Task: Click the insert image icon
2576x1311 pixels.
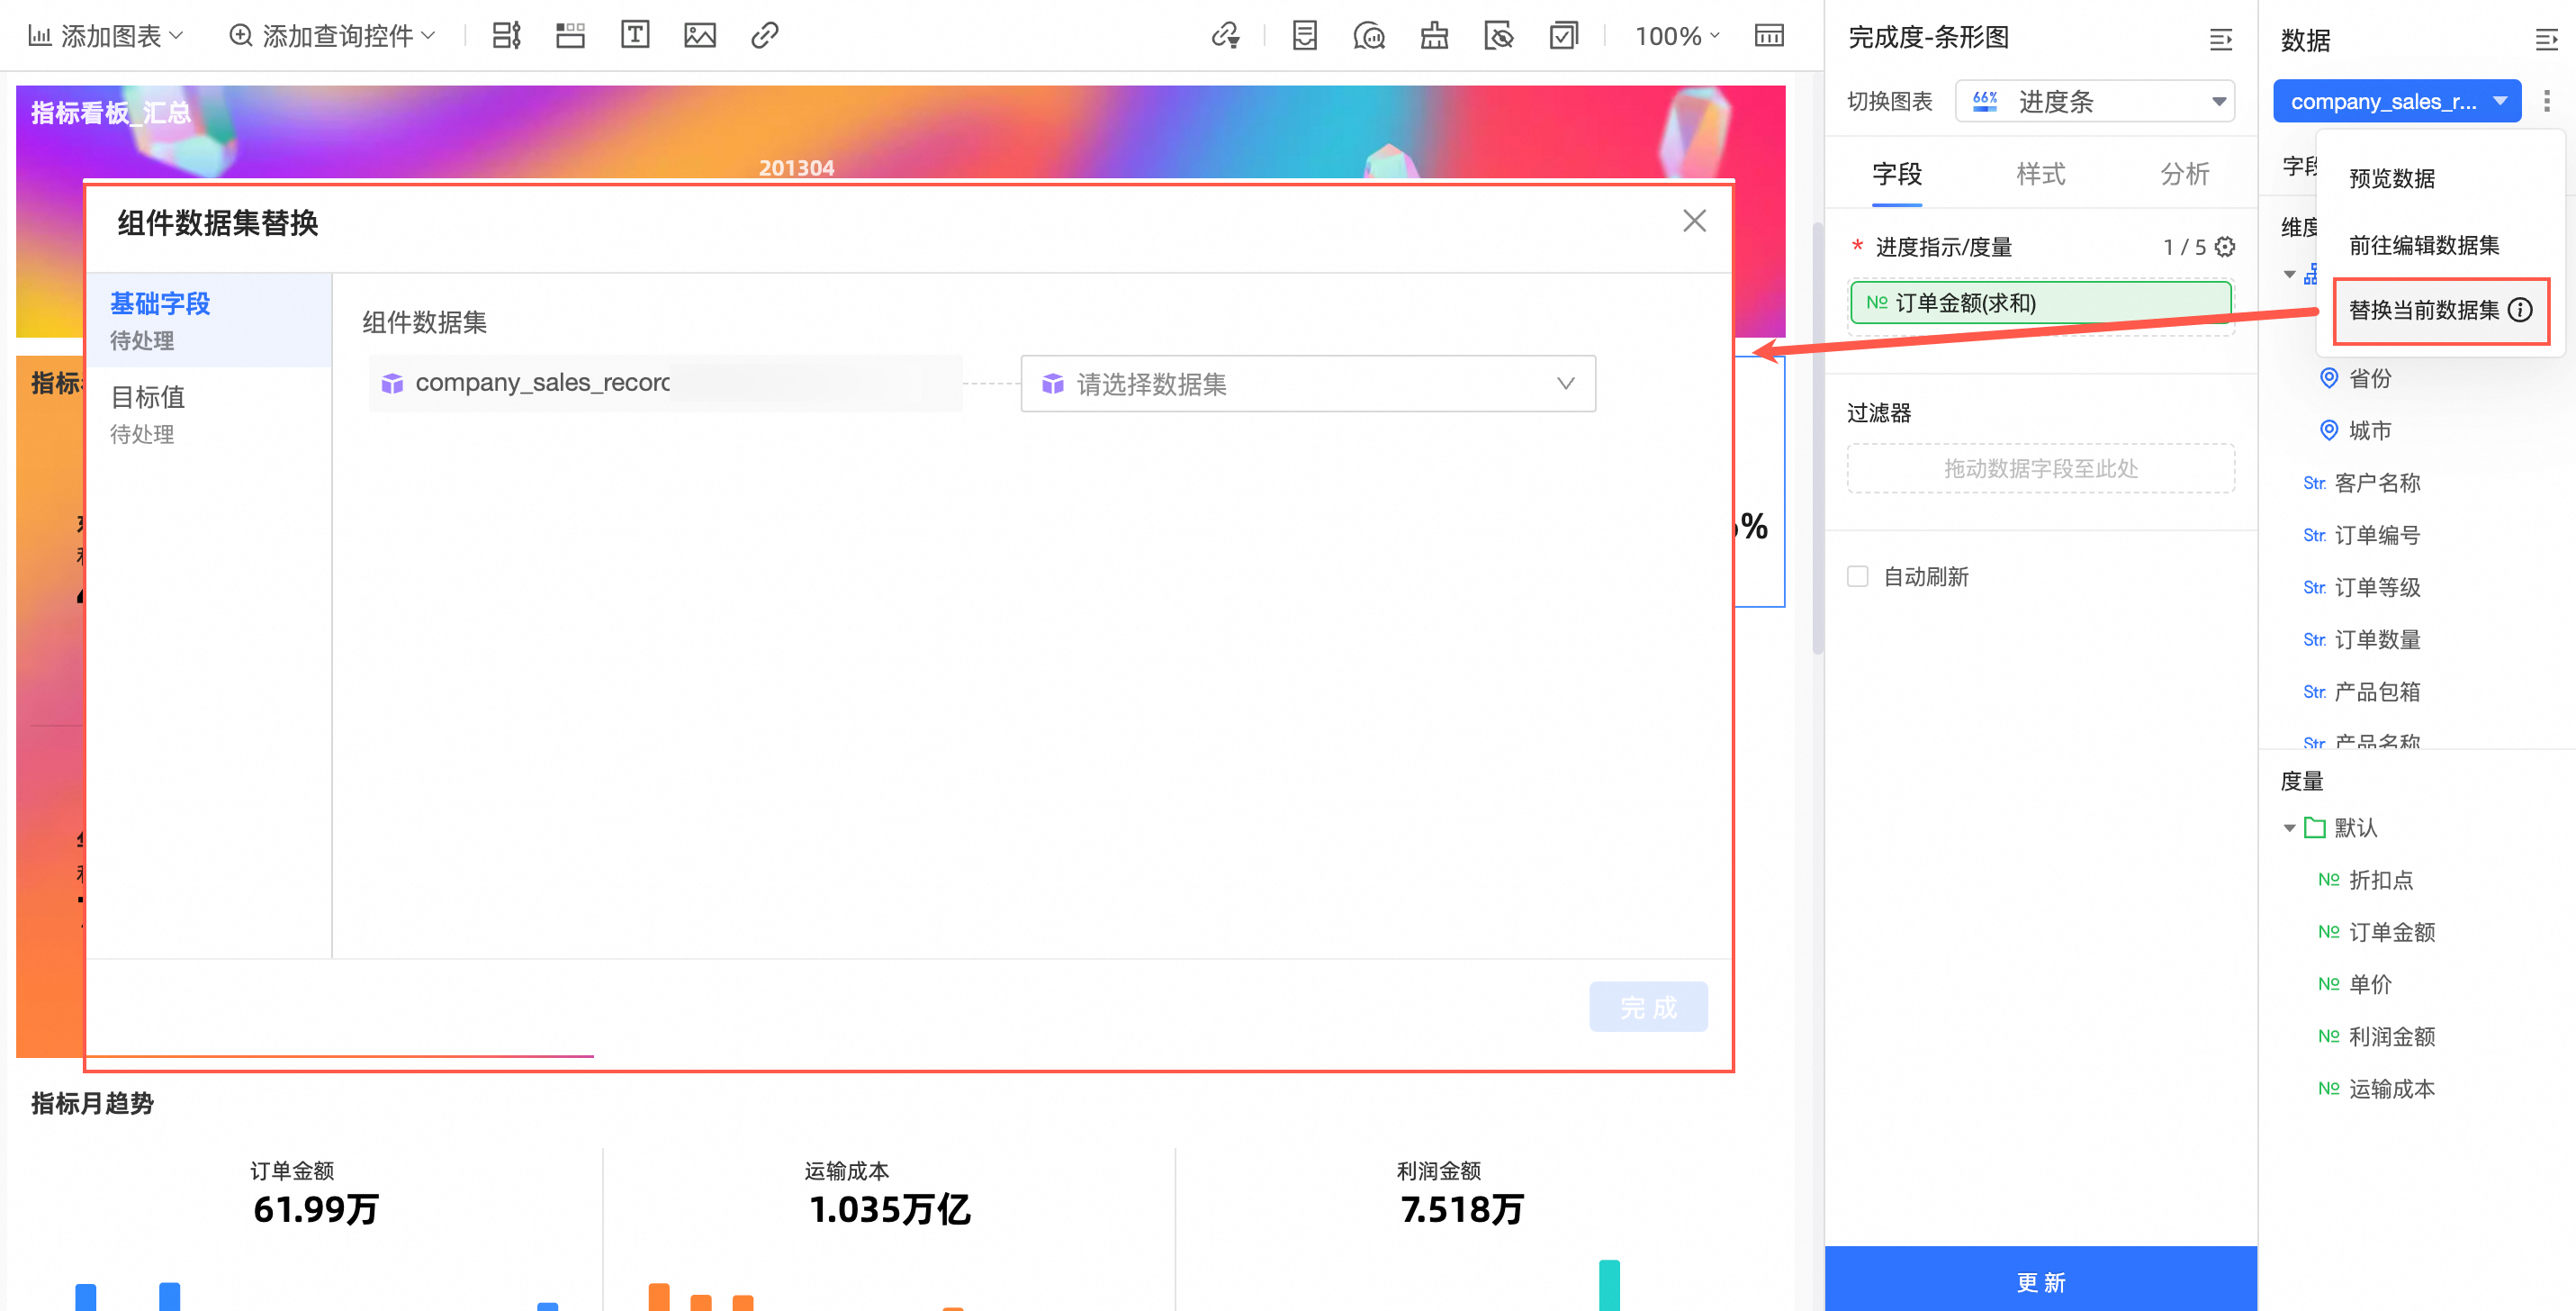Action: [699, 36]
